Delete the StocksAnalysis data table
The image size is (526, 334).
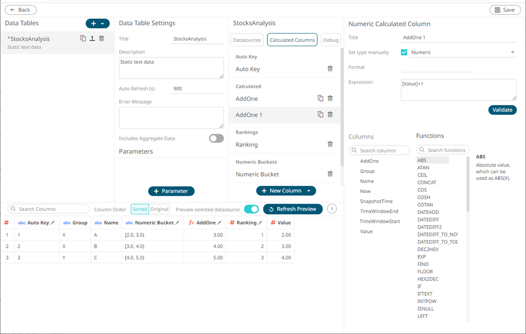pyautogui.click(x=101, y=38)
